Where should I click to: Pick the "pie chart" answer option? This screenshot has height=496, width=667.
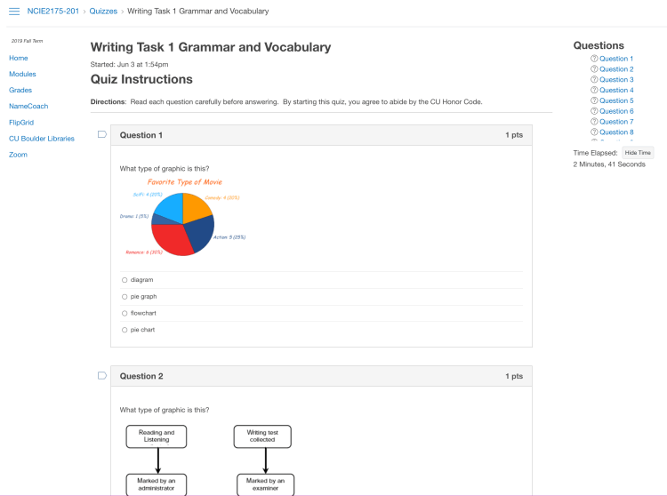point(125,330)
